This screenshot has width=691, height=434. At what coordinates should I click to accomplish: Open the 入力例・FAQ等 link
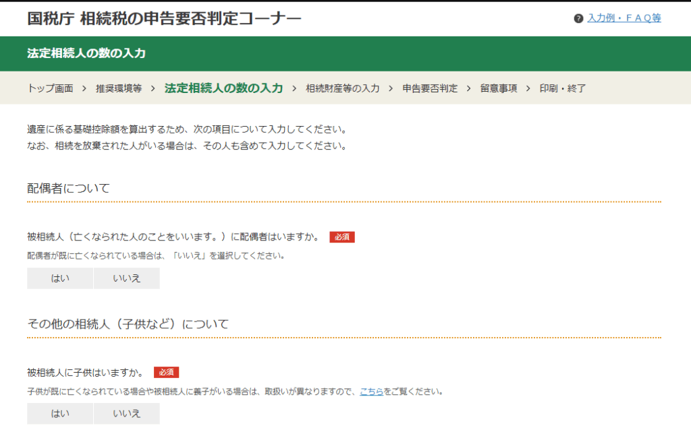(624, 18)
